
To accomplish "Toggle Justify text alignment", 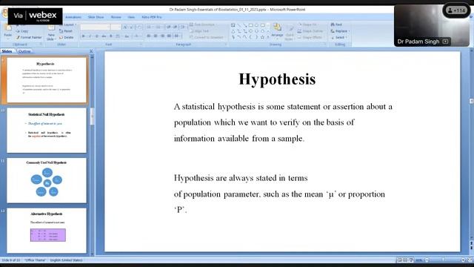I will (169, 36).
